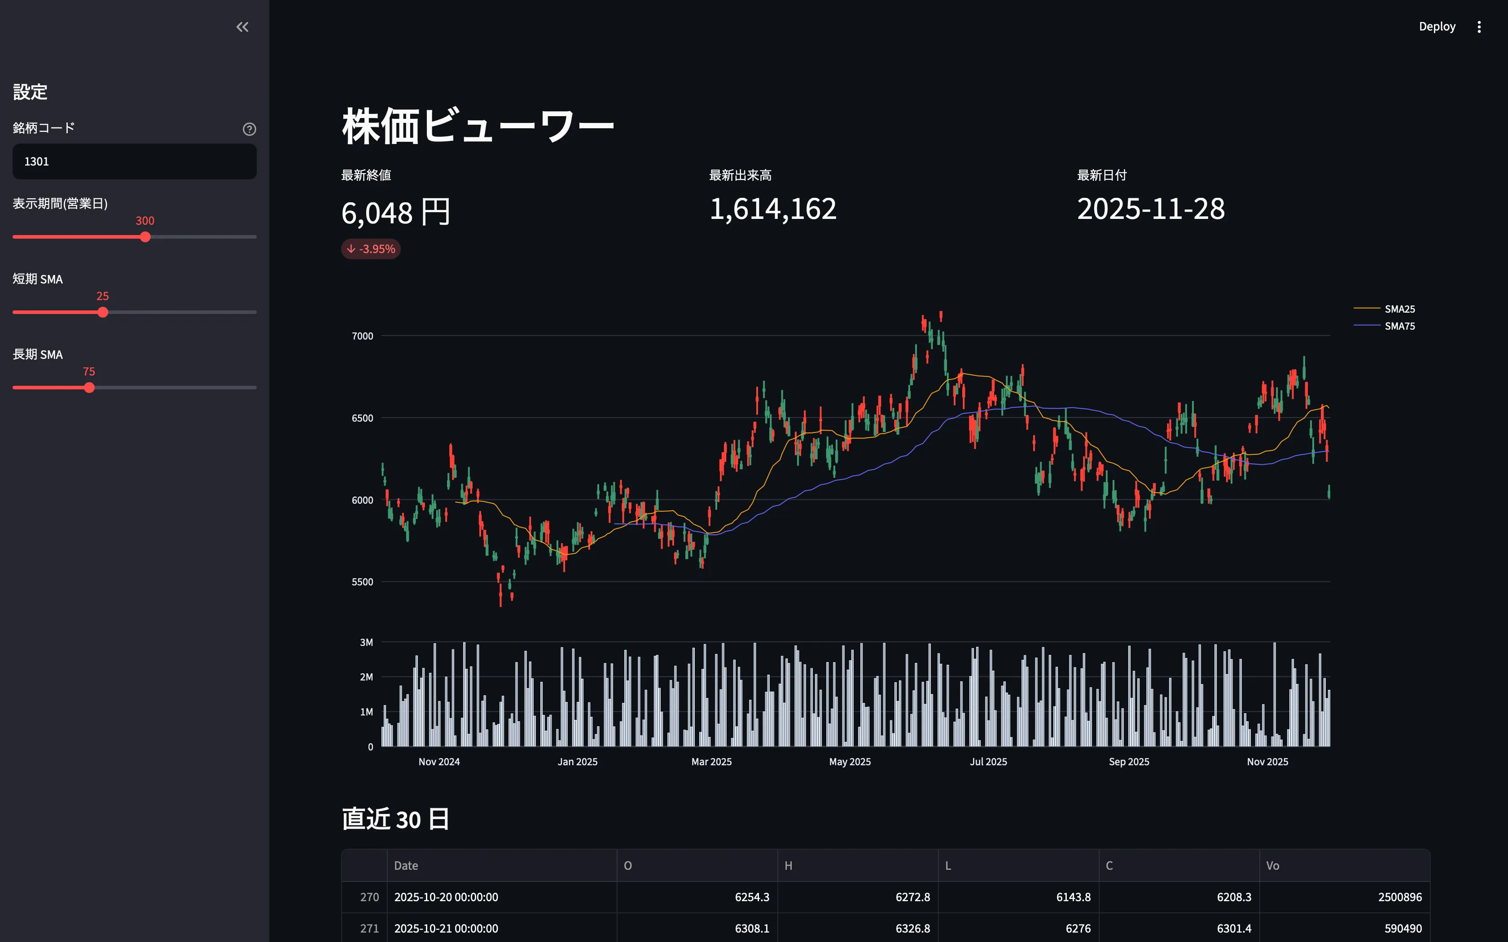1508x942 pixels.
Task: Click the Nov 2024 x-axis label
Action: pos(439,761)
